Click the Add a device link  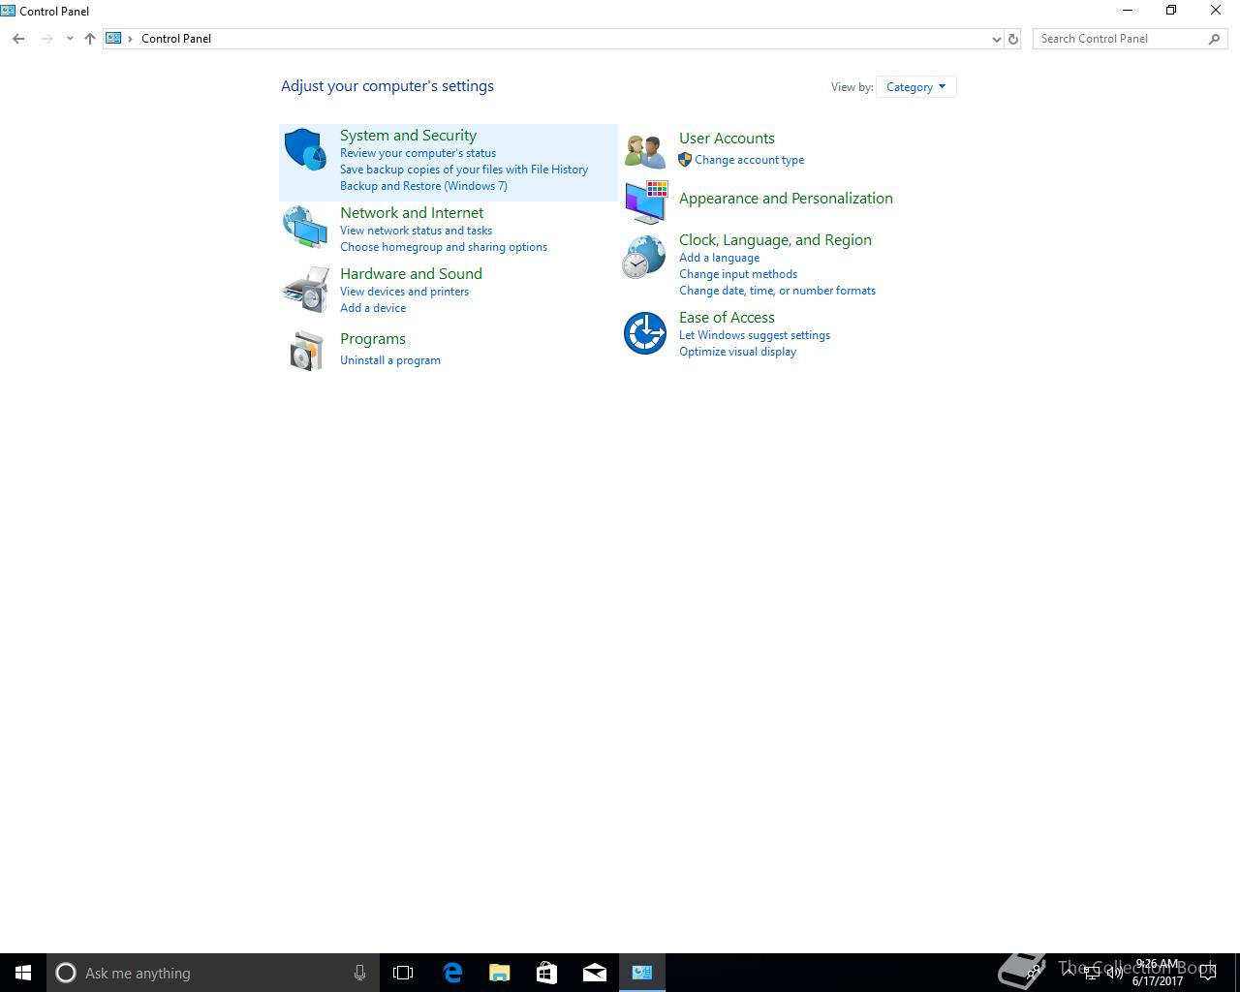tap(373, 308)
